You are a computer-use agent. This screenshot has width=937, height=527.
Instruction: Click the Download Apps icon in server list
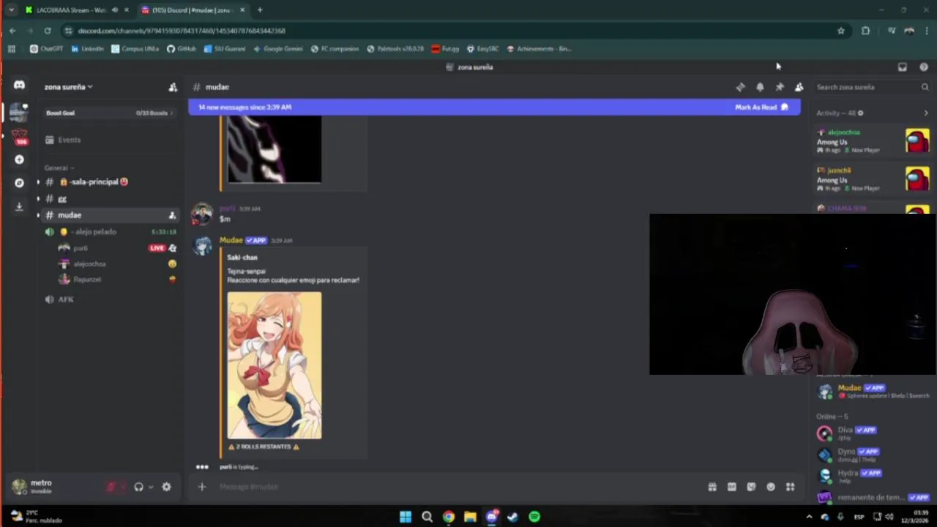coord(19,206)
